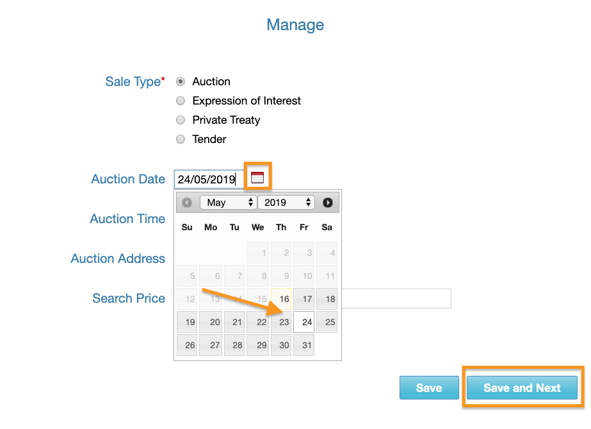Go to next month arrow
The height and width of the screenshot is (429, 591).
tap(328, 203)
